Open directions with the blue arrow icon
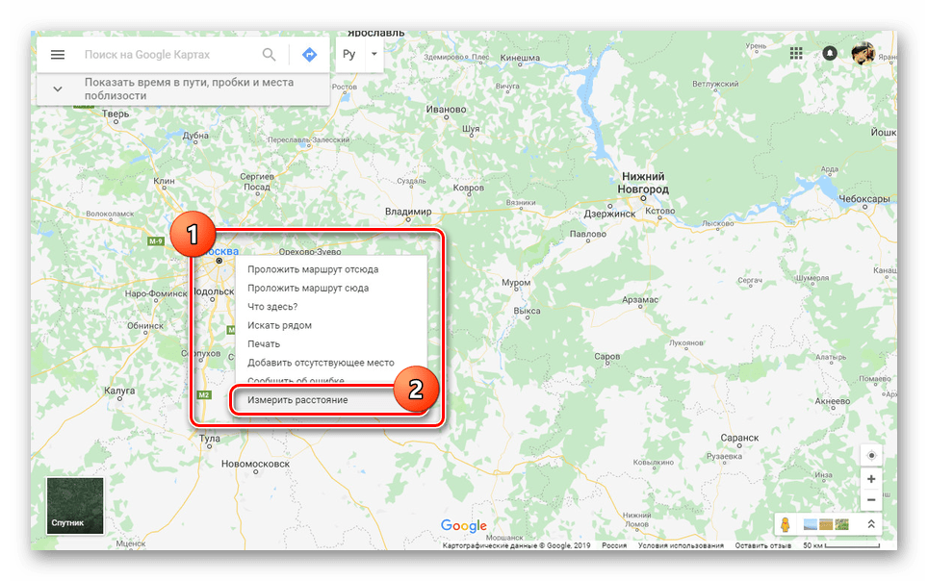The image size is (928, 581). point(310,55)
